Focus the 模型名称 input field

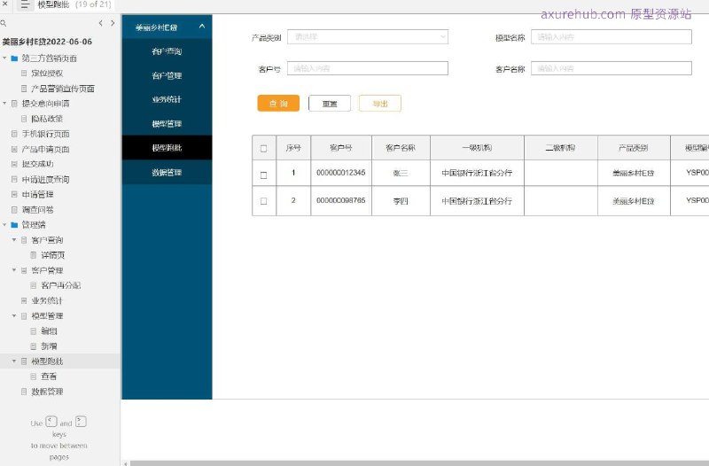click(612, 37)
